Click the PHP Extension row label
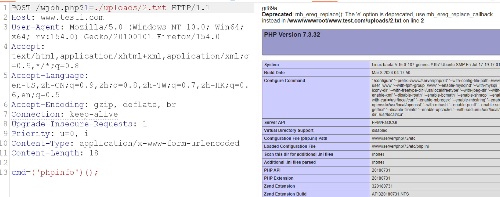 tap(279, 179)
